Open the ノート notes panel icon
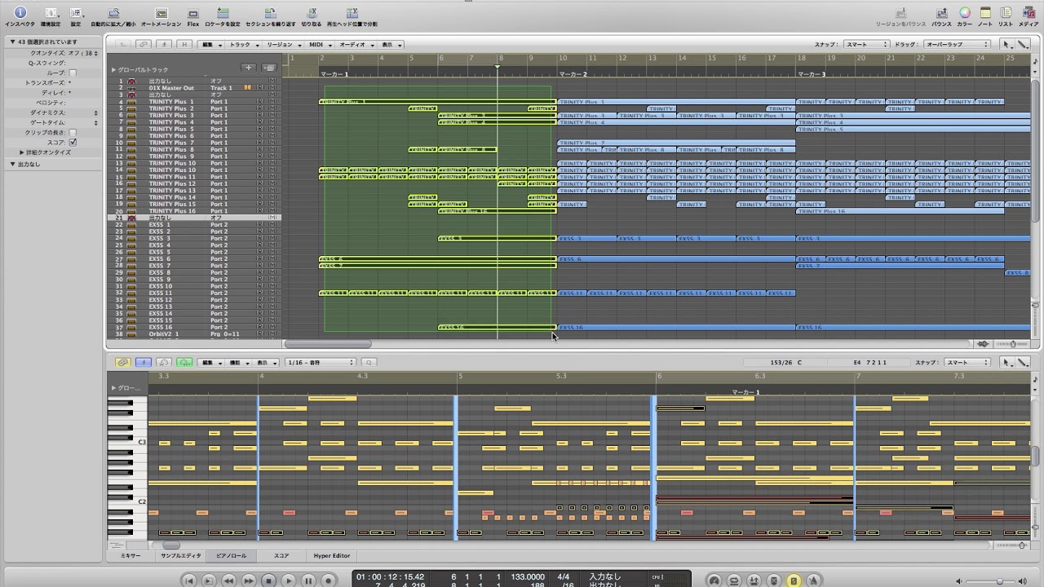 [x=985, y=13]
